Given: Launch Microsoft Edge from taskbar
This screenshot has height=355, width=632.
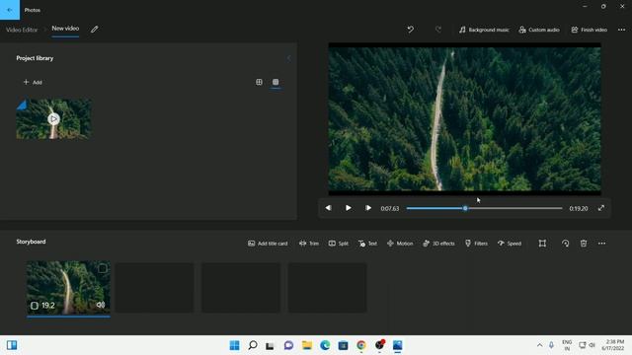Looking at the screenshot, I should [x=325, y=345].
